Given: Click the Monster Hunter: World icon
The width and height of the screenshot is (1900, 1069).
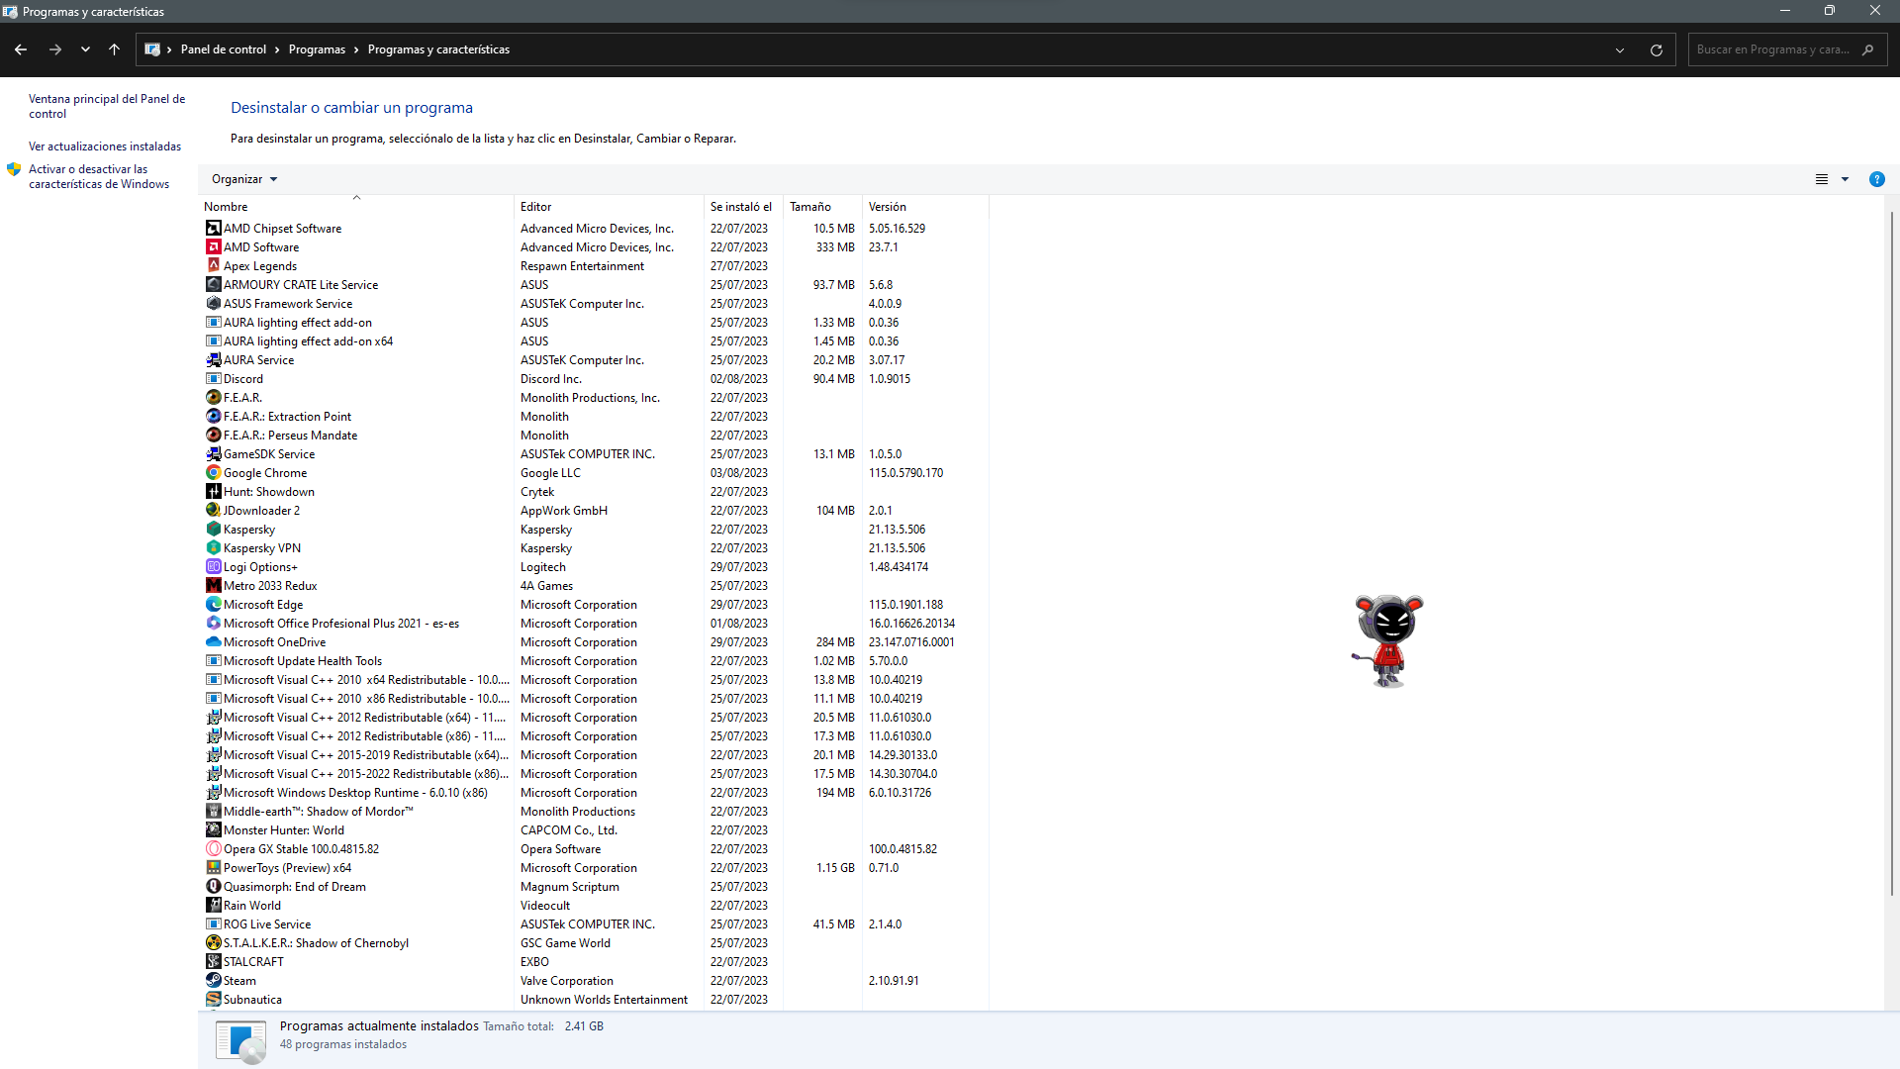Looking at the screenshot, I should pos(213,830).
